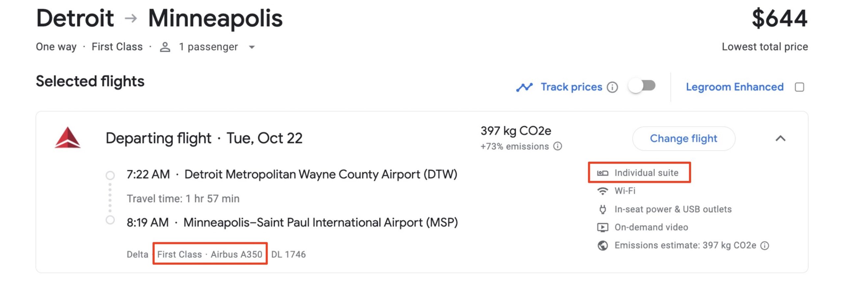Check the Legroom Enhanced checkbox
The width and height of the screenshot is (843, 289).
click(800, 87)
